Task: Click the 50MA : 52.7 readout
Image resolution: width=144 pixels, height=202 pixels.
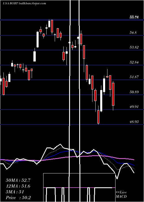Action: (x=18, y=180)
